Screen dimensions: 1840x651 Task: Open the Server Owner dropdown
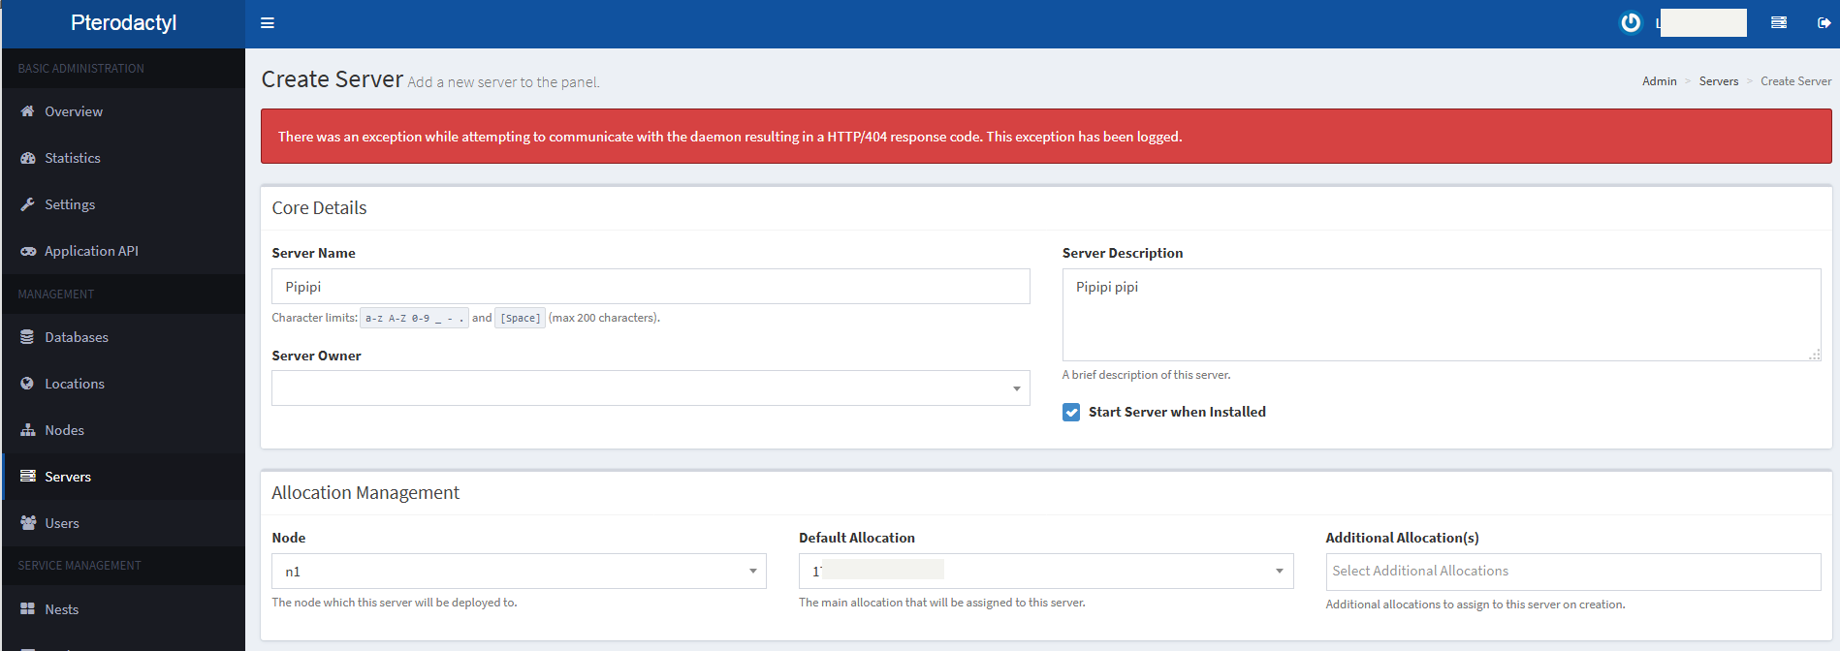pyautogui.click(x=650, y=388)
